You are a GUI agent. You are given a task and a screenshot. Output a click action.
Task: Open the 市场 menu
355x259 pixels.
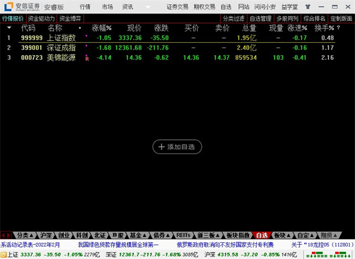[x=107, y=7]
